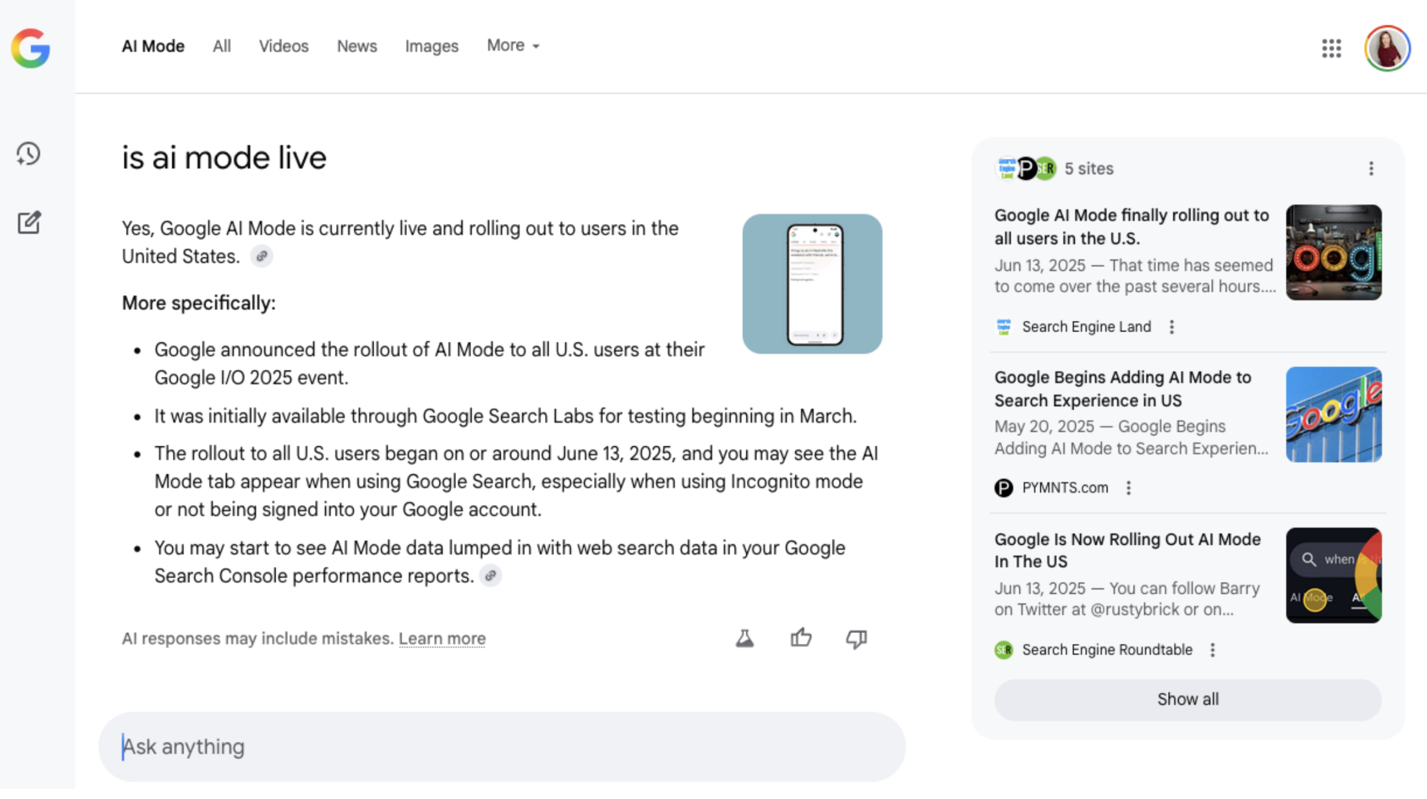Click the 'Jun 13, 2025 — That time' snippet
1427x799 pixels.
(x=1134, y=276)
